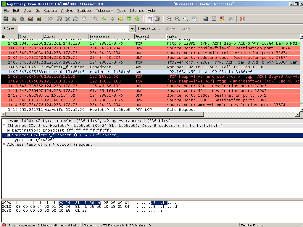Image resolution: width=303 pixels, height=227 pixels.
Task: Zoom out packet text icon
Action: click(178, 19)
